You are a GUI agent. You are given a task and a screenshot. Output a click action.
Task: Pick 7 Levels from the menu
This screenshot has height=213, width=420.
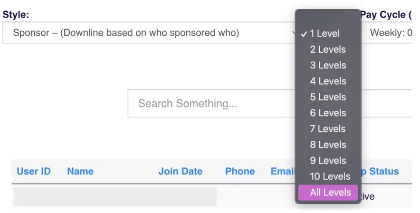tap(328, 129)
